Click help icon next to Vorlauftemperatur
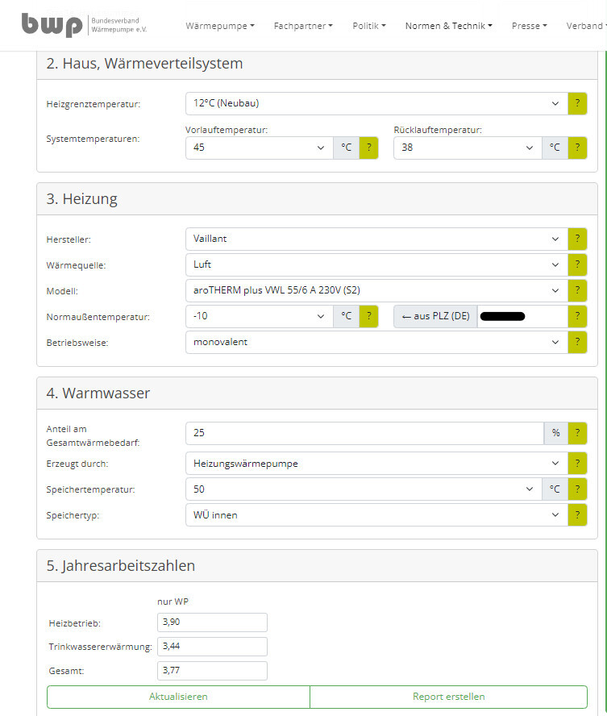 coord(368,148)
